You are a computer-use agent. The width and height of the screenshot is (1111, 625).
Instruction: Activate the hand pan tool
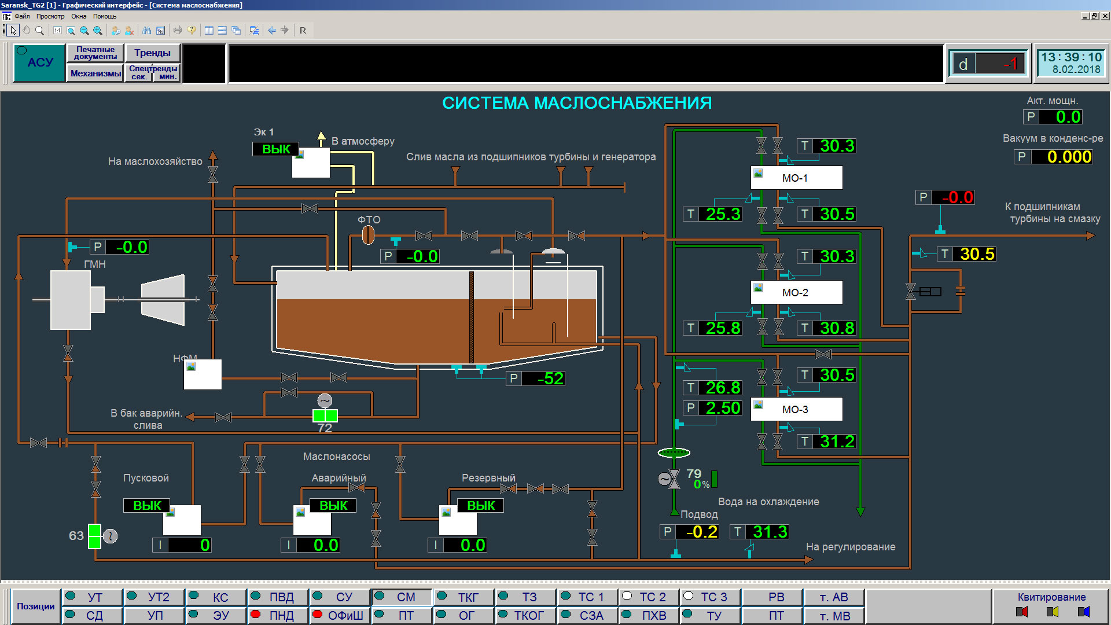pyautogui.click(x=26, y=30)
